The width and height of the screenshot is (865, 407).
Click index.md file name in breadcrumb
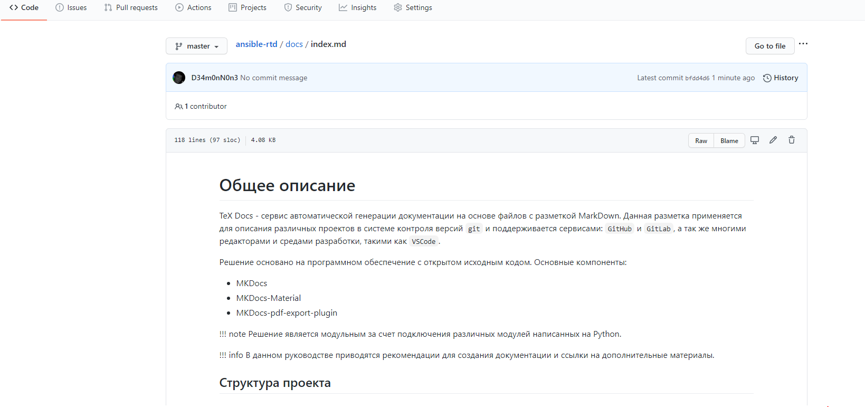[x=328, y=44]
